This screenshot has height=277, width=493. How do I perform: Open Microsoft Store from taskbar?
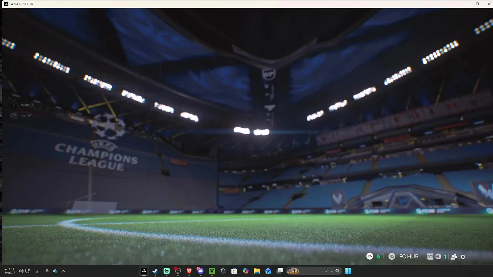point(234,271)
